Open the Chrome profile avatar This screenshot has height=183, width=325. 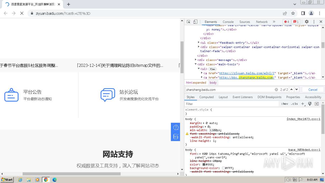coord(311,13)
